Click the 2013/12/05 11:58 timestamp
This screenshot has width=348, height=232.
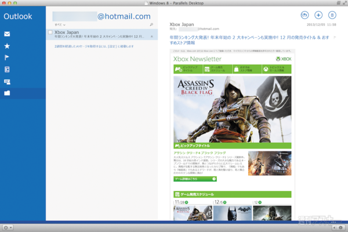[x=321, y=24]
